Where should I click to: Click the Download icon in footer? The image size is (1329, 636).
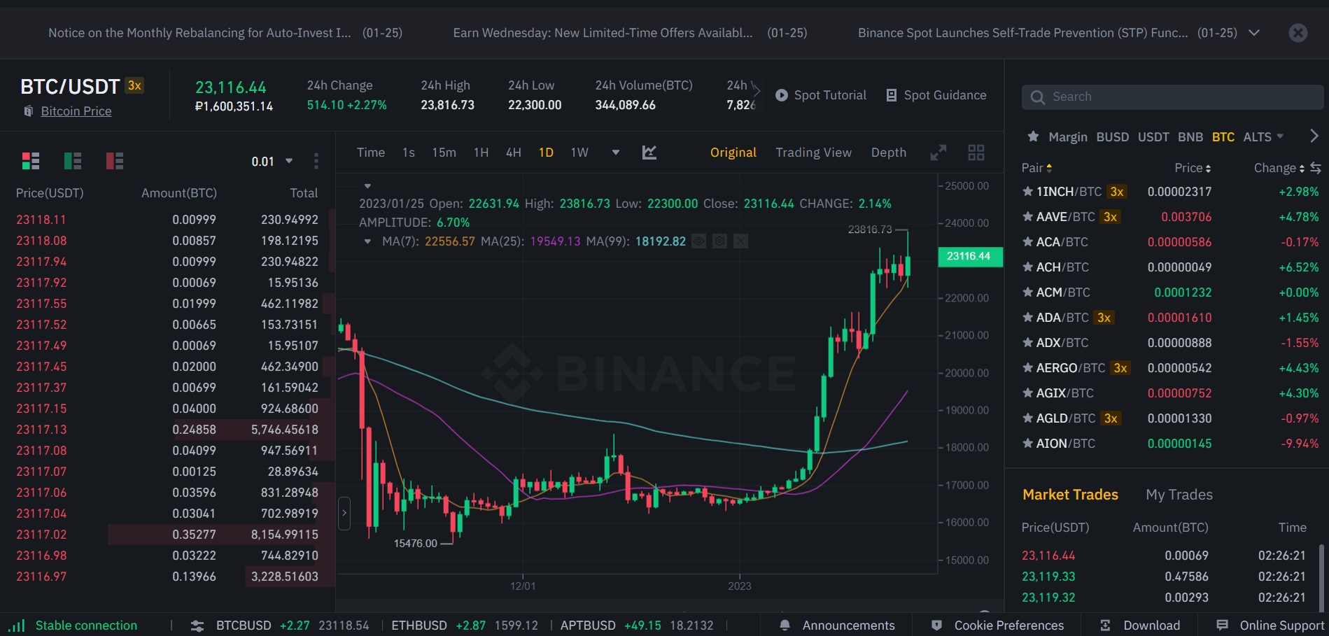pyautogui.click(x=1105, y=625)
